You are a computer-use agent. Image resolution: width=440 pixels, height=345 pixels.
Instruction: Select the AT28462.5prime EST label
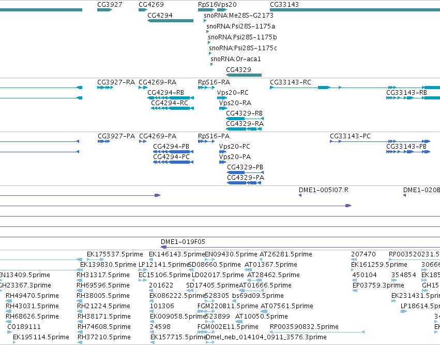point(274,275)
